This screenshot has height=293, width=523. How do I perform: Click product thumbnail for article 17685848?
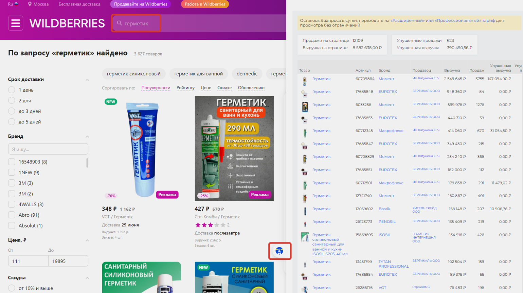(305, 94)
